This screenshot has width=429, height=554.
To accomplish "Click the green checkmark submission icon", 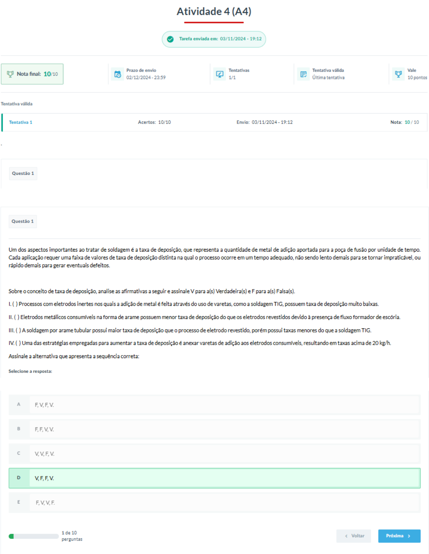I will pos(170,39).
